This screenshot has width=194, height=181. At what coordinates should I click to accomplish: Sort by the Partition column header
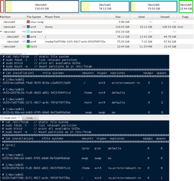pyautogui.click(x=5, y=17)
